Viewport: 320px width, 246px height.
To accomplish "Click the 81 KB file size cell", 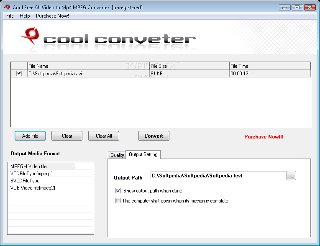I will [189, 74].
